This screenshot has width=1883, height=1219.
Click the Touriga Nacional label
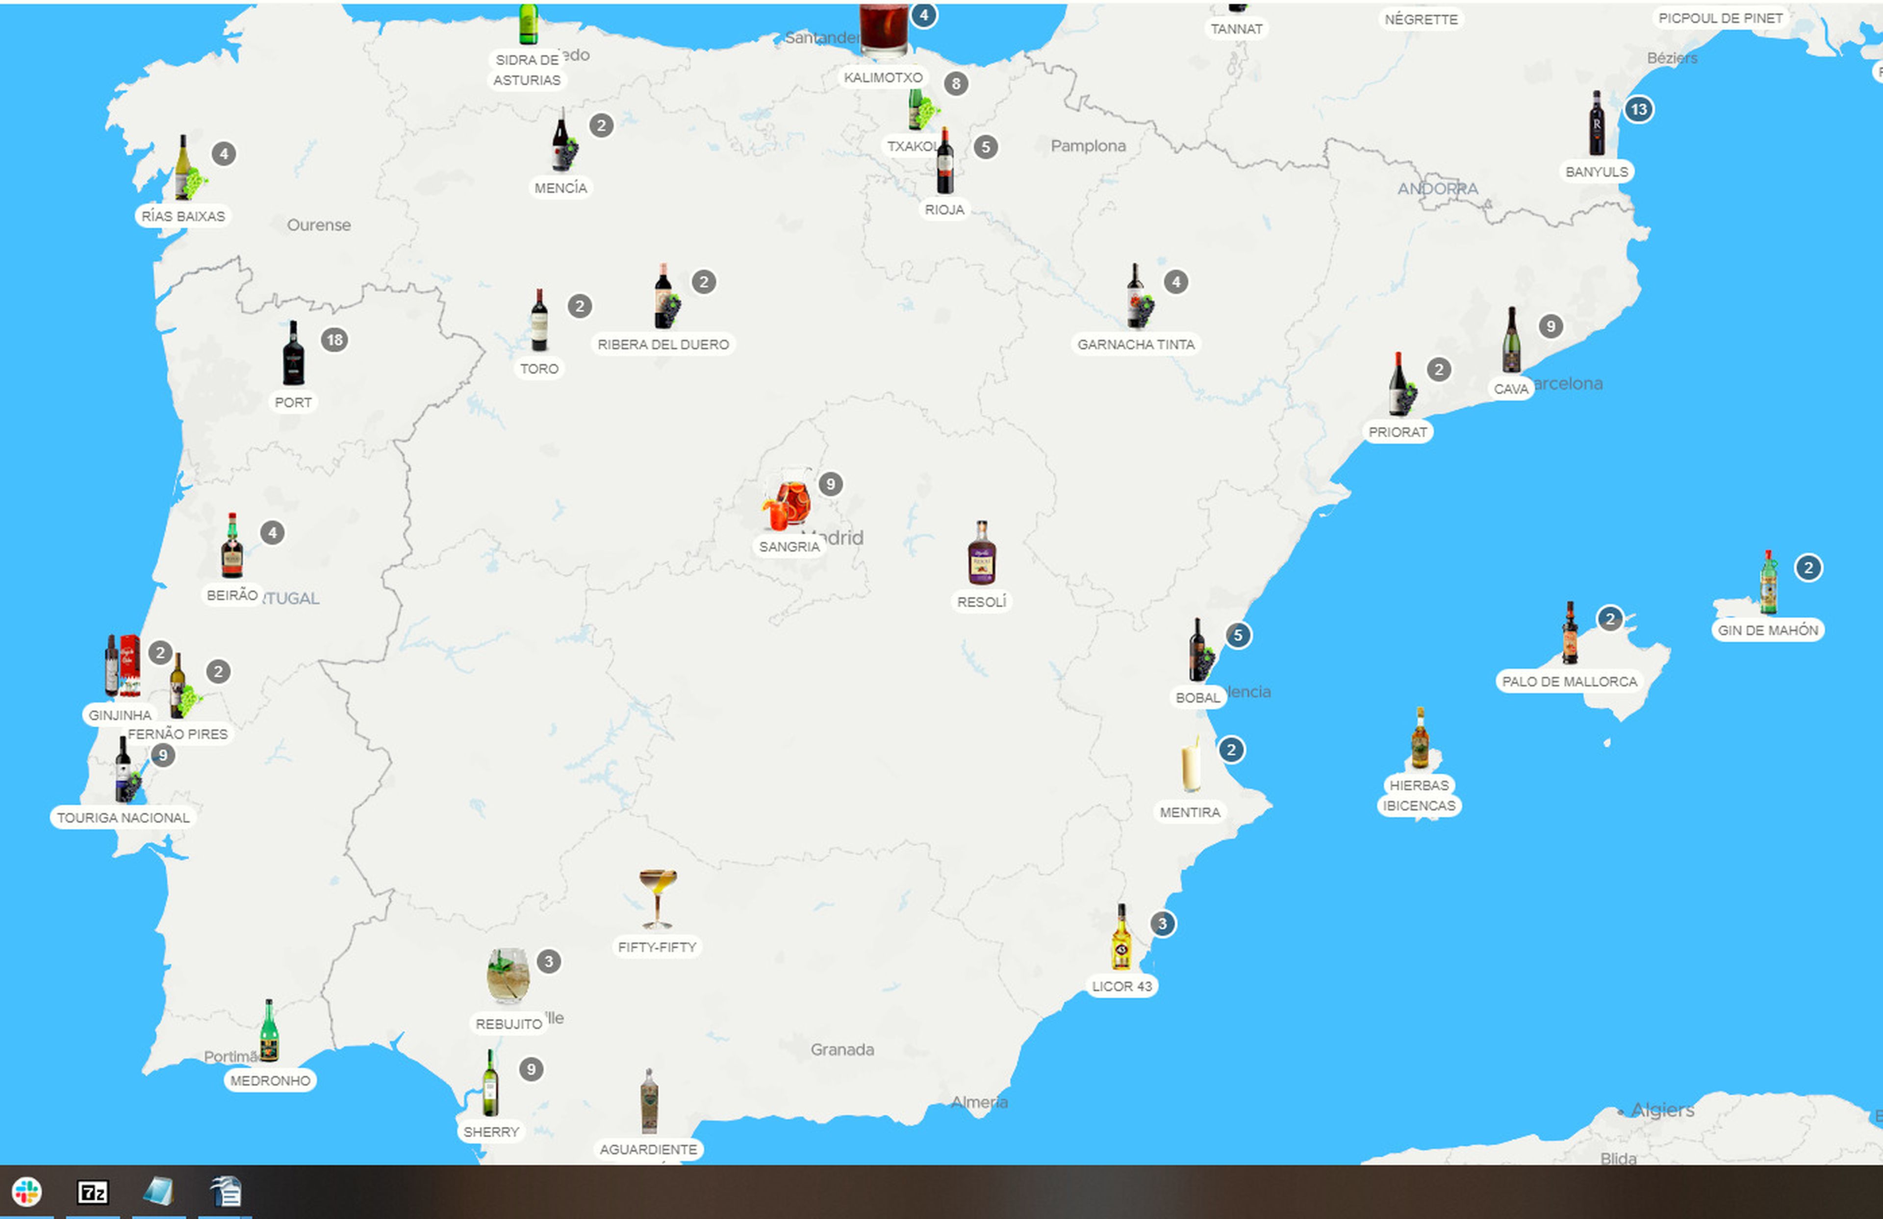pos(124,817)
